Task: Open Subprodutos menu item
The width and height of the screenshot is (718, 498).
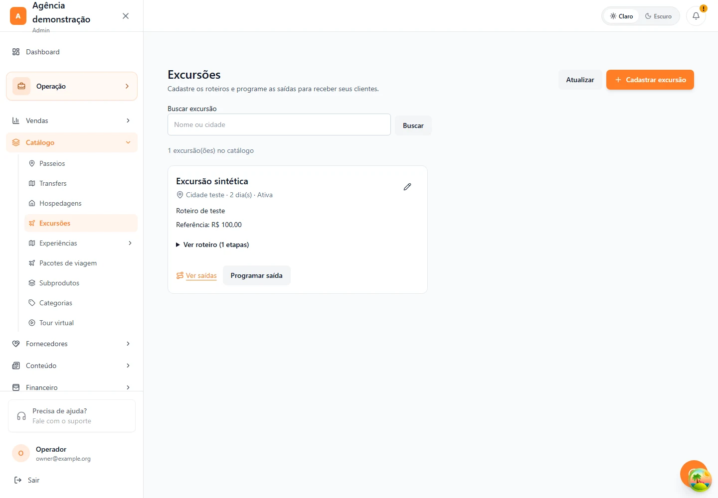Action: (81, 283)
